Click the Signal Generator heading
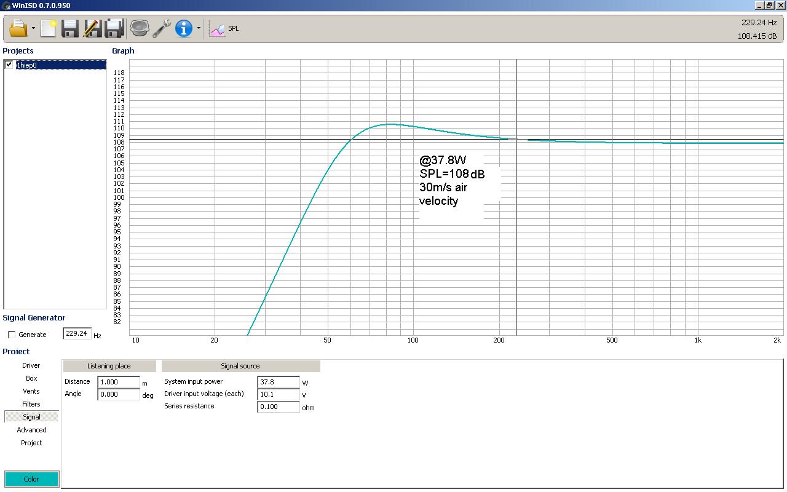 [x=34, y=318]
